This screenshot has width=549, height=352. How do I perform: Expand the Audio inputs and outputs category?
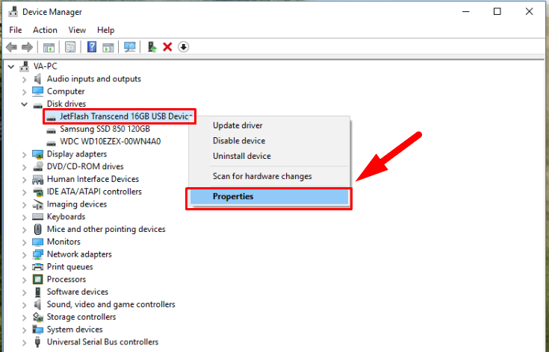[x=24, y=79]
